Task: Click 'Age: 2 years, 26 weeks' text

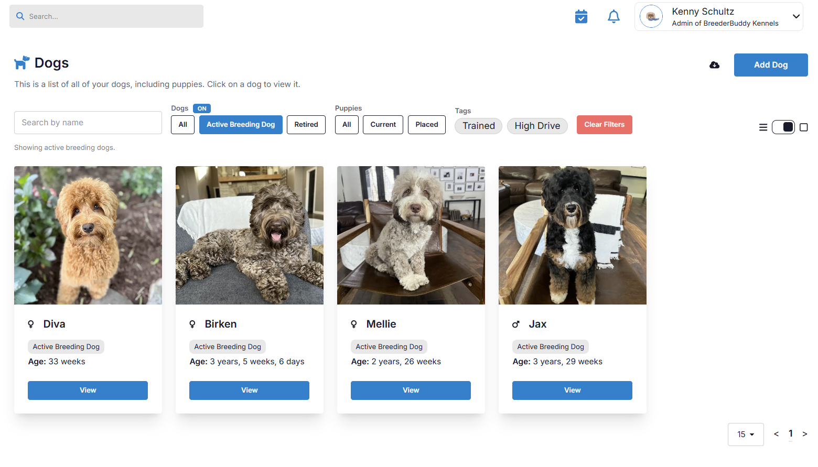Action: click(396, 362)
